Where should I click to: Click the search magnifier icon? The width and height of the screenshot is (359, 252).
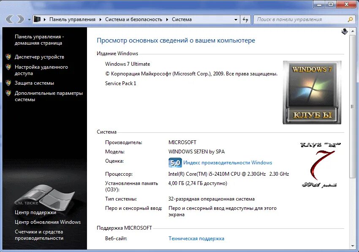(350, 20)
